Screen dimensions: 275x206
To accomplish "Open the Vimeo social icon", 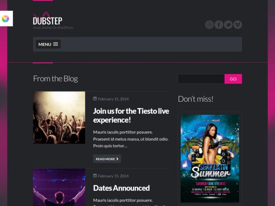I will click(x=238, y=25).
